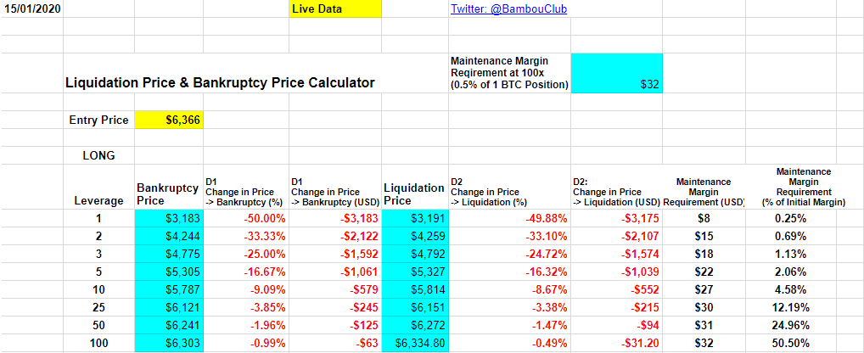
Task: Select the -$215 liquidation USD cell
Action: 616,307
